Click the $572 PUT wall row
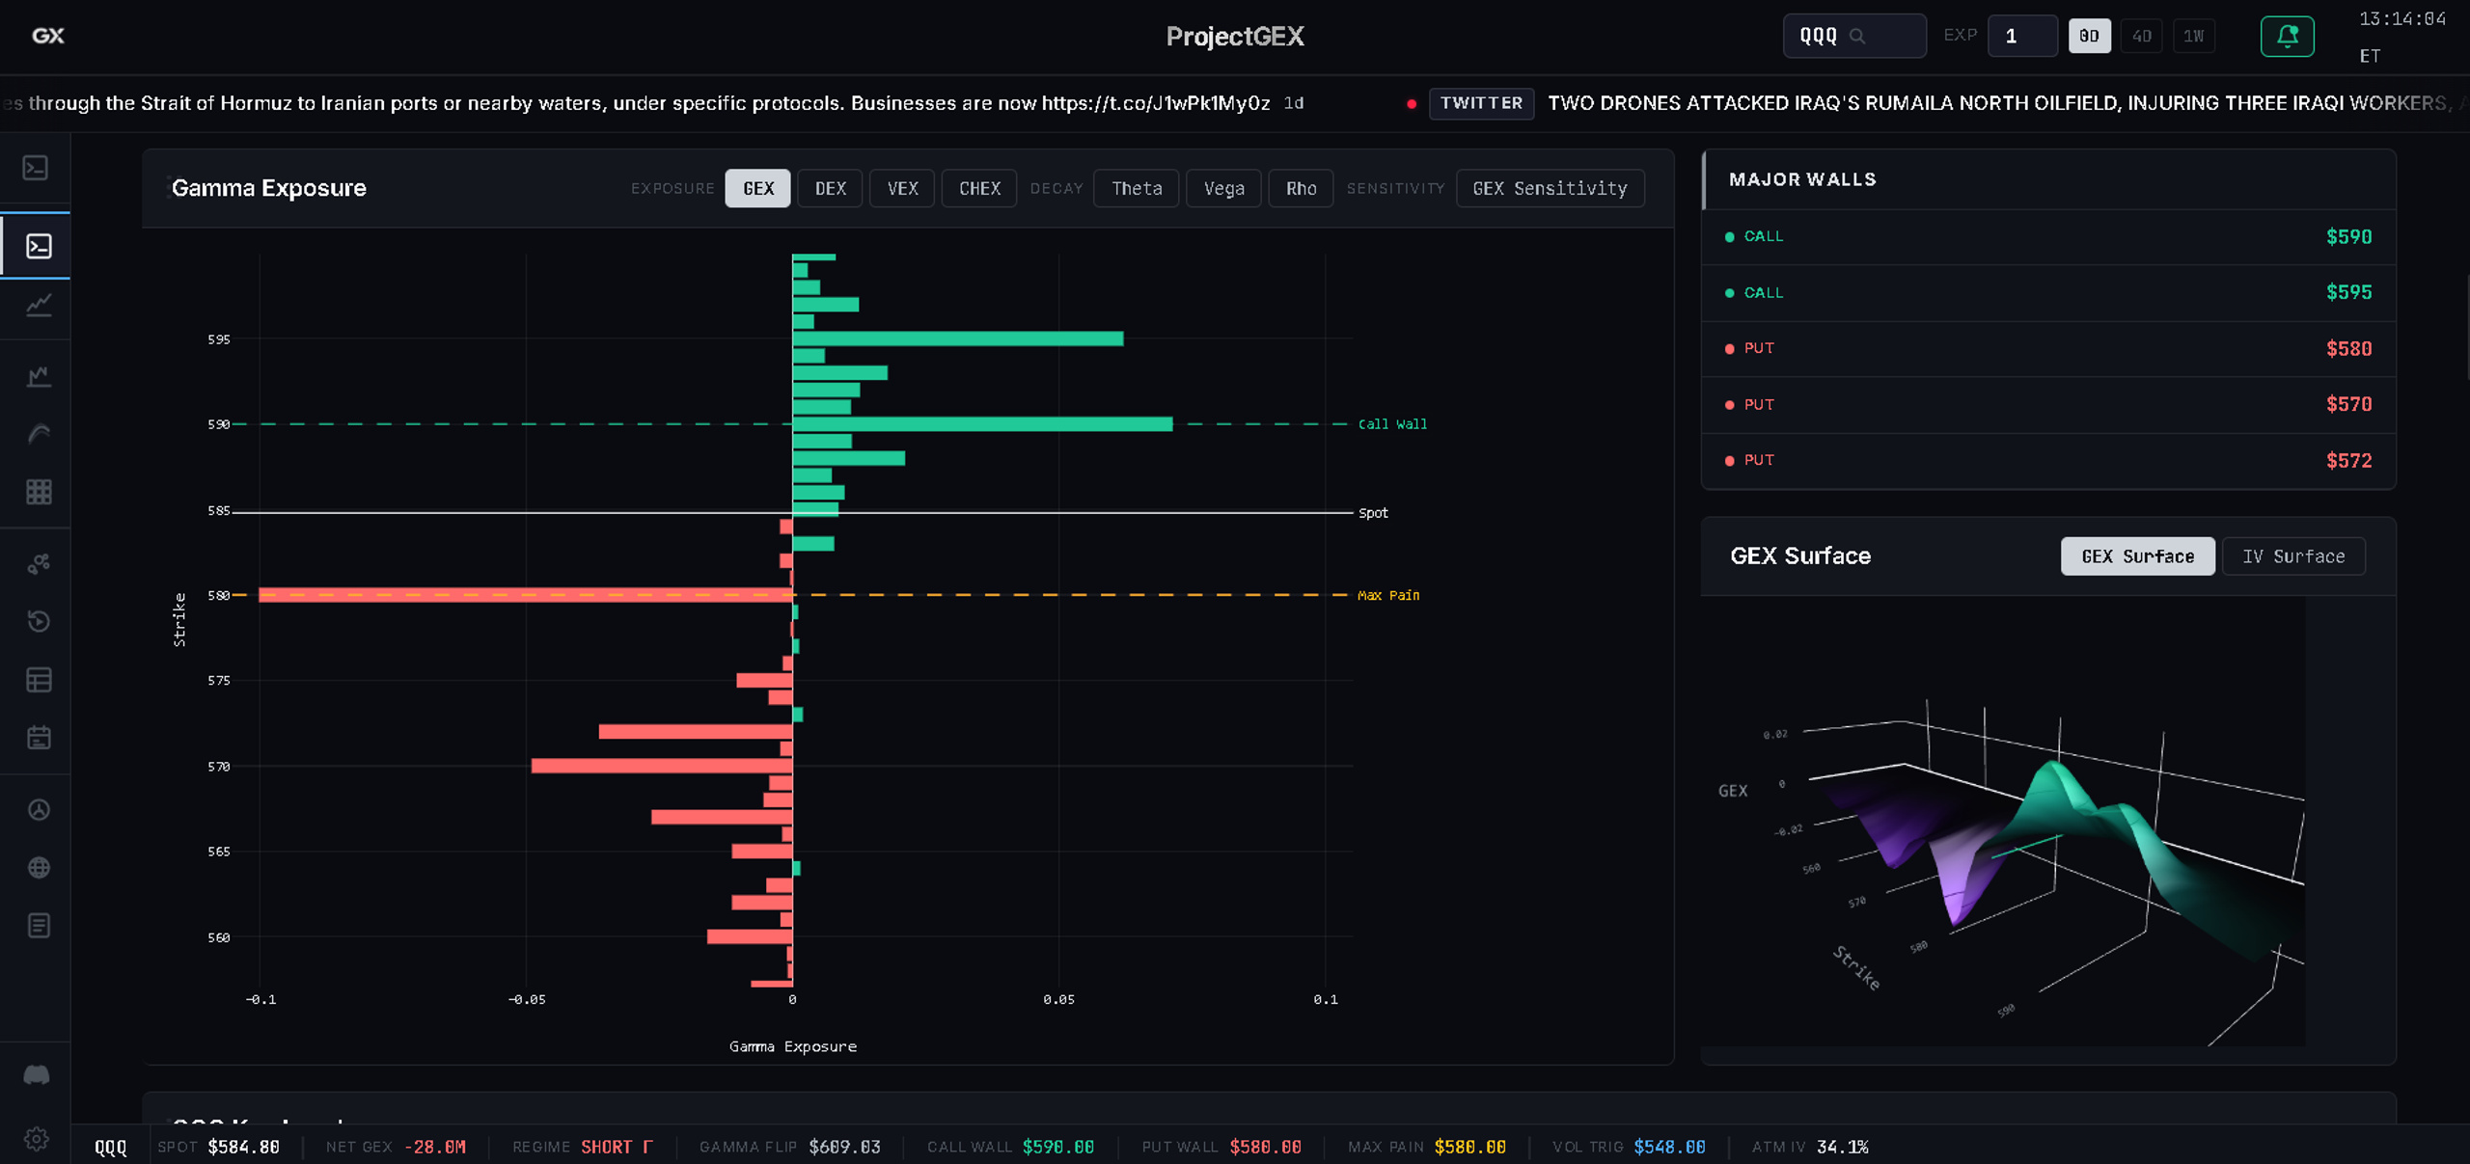The width and height of the screenshot is (2470, 1164). coord(2049,461)
